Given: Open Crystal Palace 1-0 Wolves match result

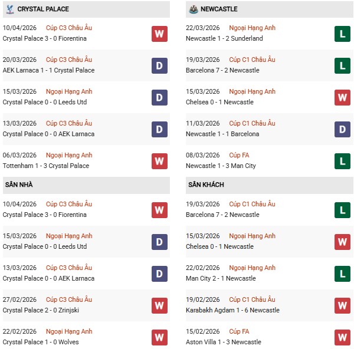Looking at the screenshot, I should (x=41, y=342).
